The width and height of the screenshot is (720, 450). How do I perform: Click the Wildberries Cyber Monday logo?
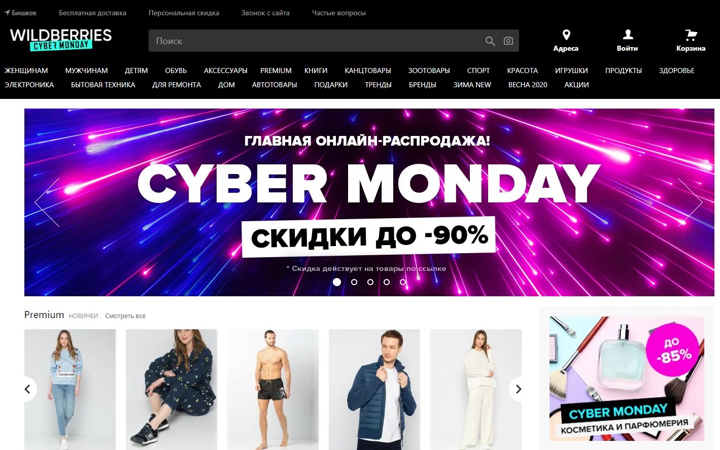point(61,39)
